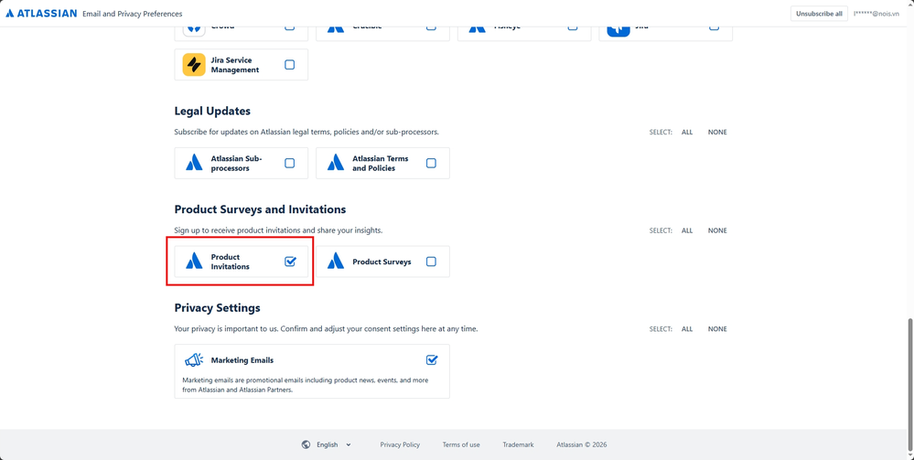Tick the Atlassian Sub-processors checkbox
This screenshot has height=460, width=914.
pos(290,164)
